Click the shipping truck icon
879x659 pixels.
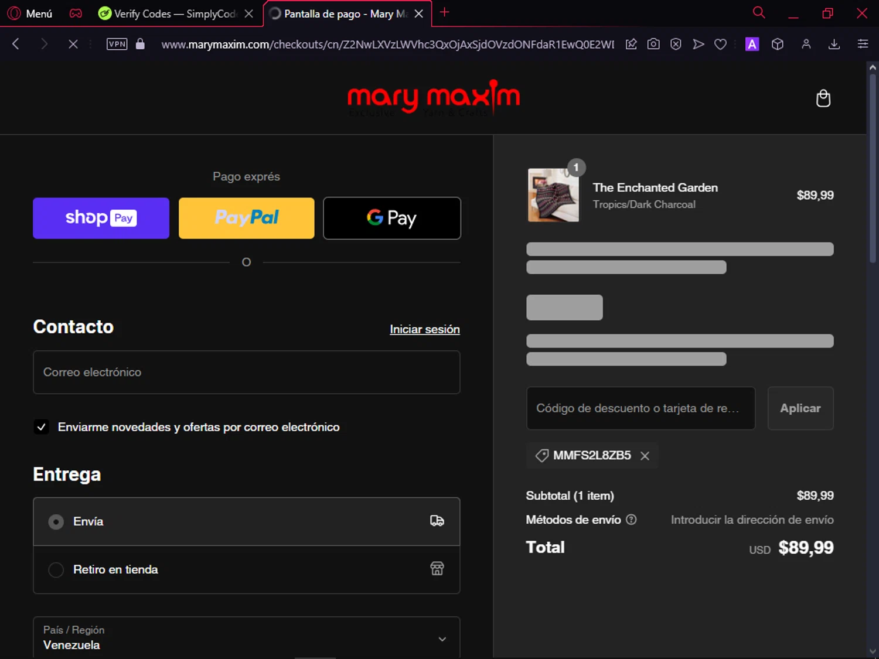coord(437,521)
